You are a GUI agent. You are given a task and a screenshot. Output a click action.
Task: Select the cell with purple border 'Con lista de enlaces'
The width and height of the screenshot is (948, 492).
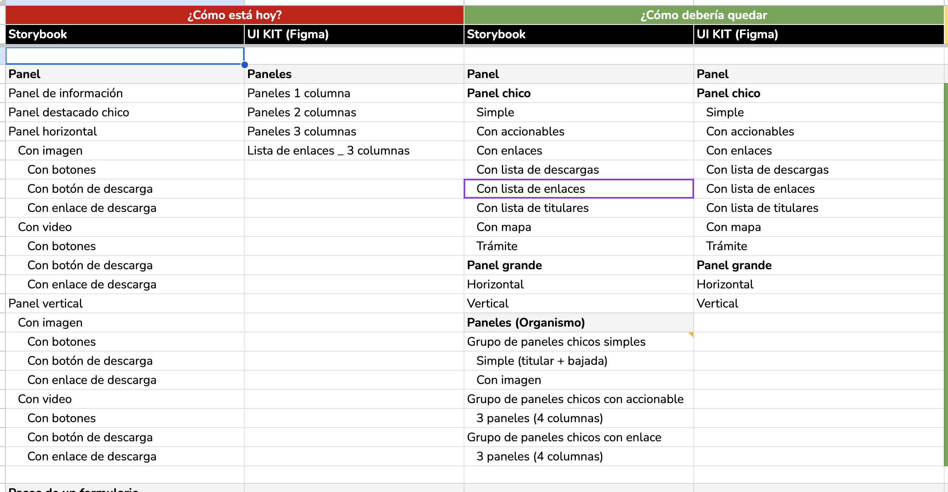[x=578, y=189]
